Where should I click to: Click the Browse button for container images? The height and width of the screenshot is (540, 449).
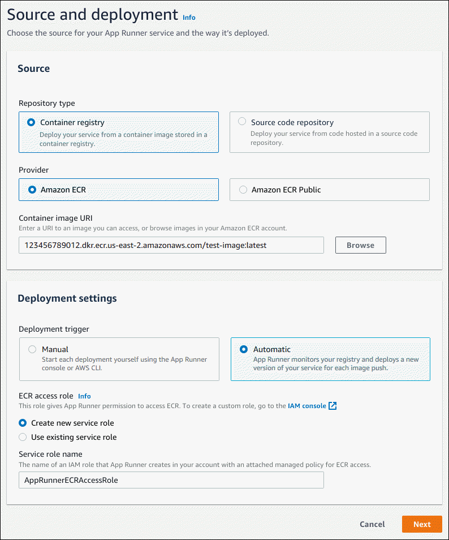pyautogui.click(x=360, y=245)
